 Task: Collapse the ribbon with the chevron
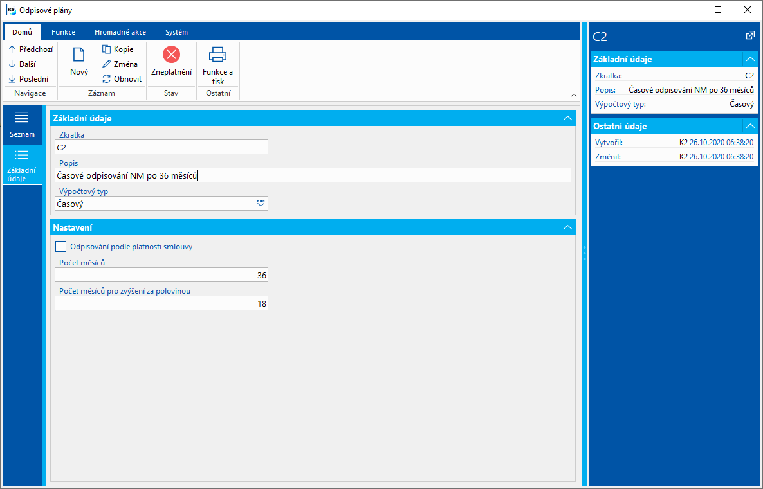(x=574, y=95)
